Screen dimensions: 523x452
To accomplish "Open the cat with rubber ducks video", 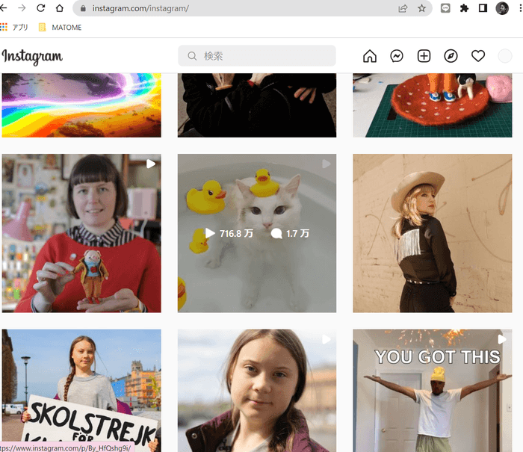I will pos(256,233).
